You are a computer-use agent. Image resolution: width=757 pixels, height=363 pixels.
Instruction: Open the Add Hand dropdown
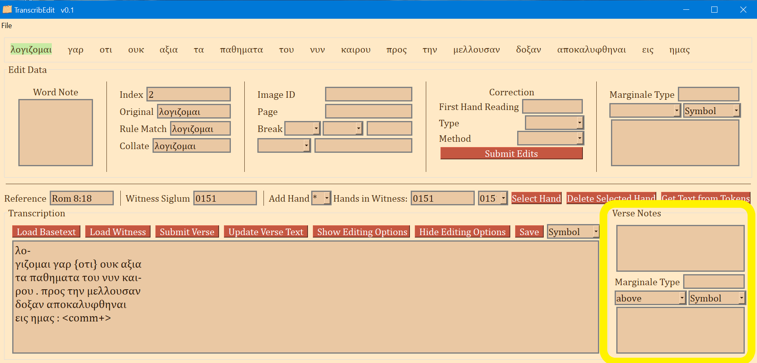tap(321, 198)
